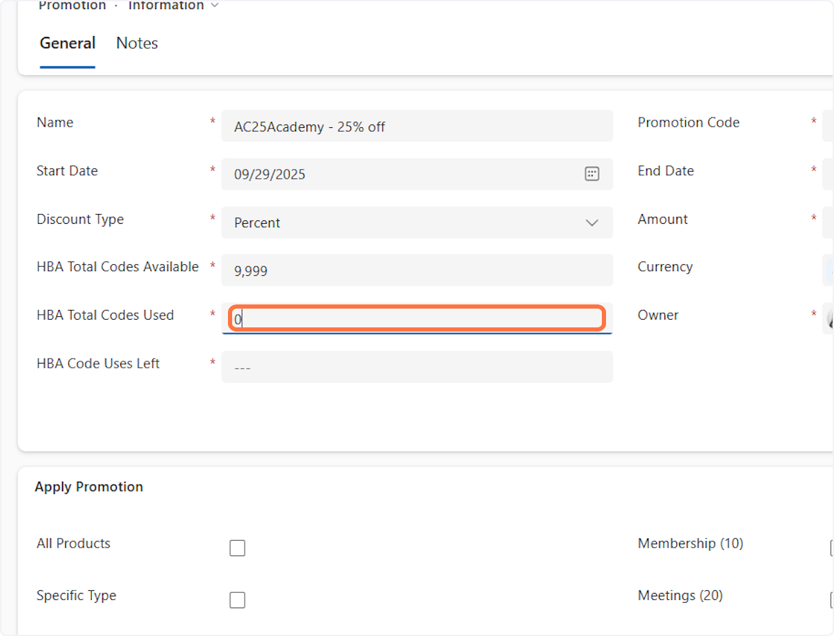Click the Name text field
This screenshot has width=834, height=636.
pos(417,127)
